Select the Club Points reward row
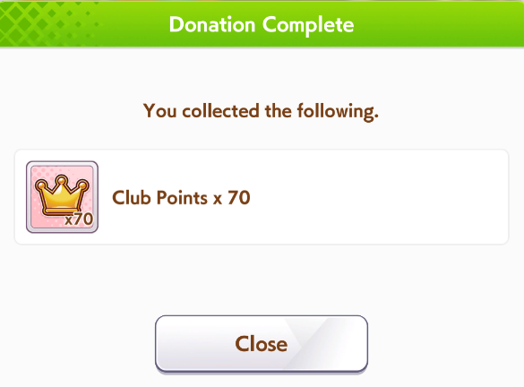 click(x=262, y=197)
